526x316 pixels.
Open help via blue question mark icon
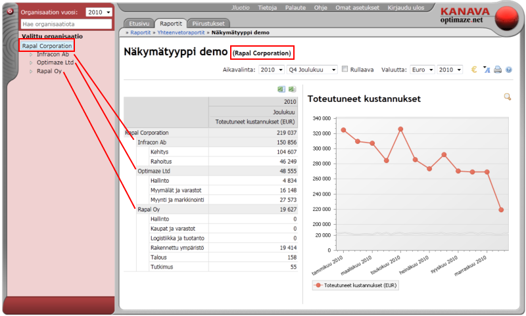click(x=508, y=70)
